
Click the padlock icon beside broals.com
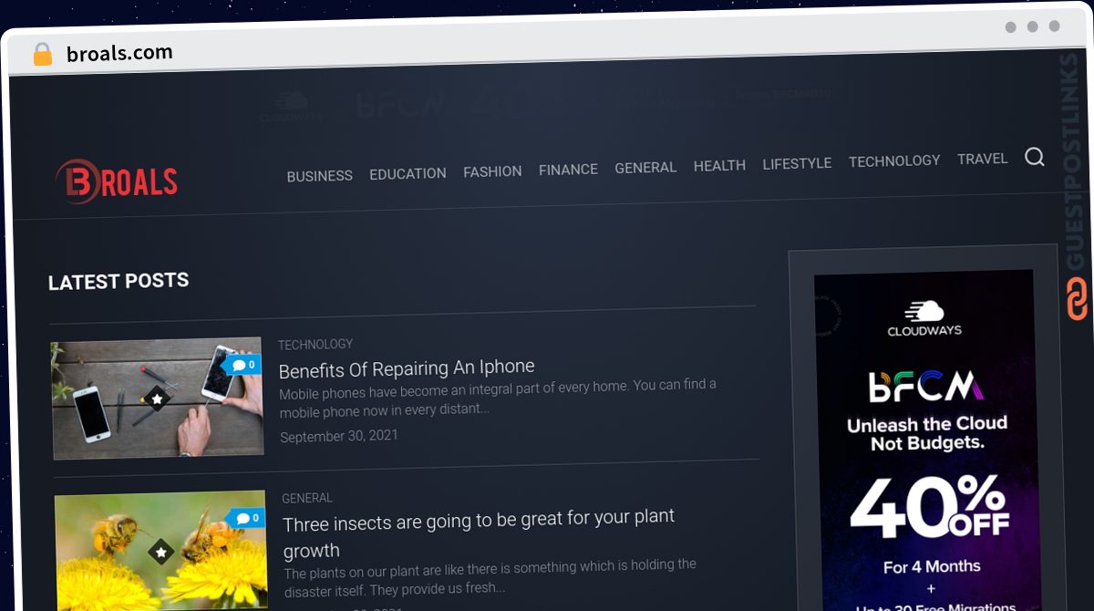(x=43, y=54)
